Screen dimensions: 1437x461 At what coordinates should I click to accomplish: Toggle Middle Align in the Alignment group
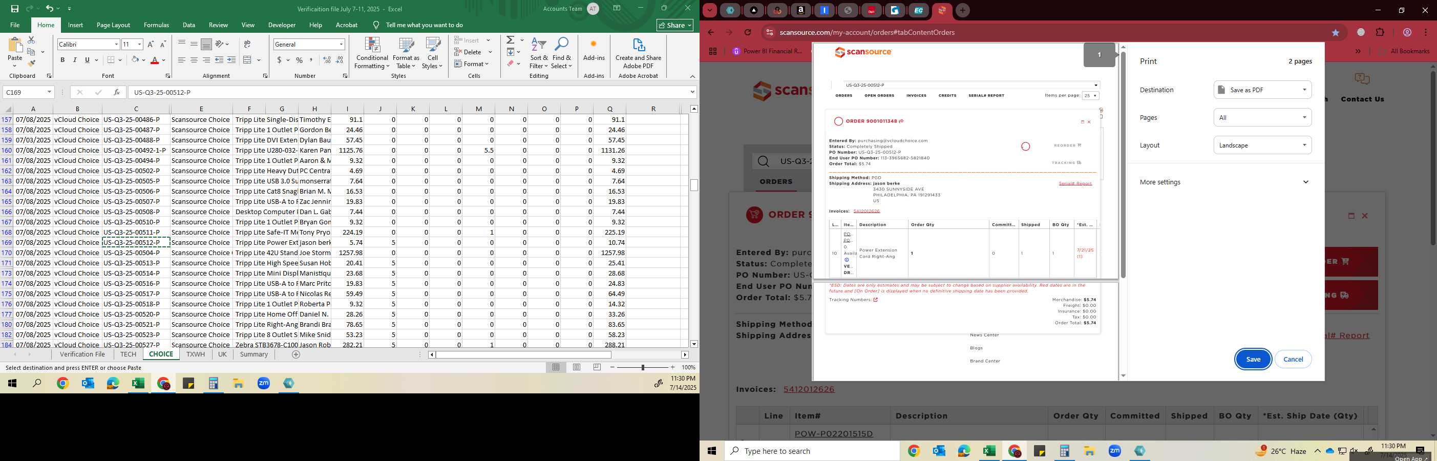tap(194, 44)
